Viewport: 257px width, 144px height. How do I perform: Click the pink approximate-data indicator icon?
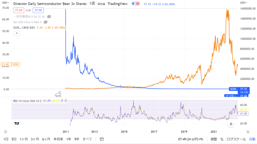138,4
